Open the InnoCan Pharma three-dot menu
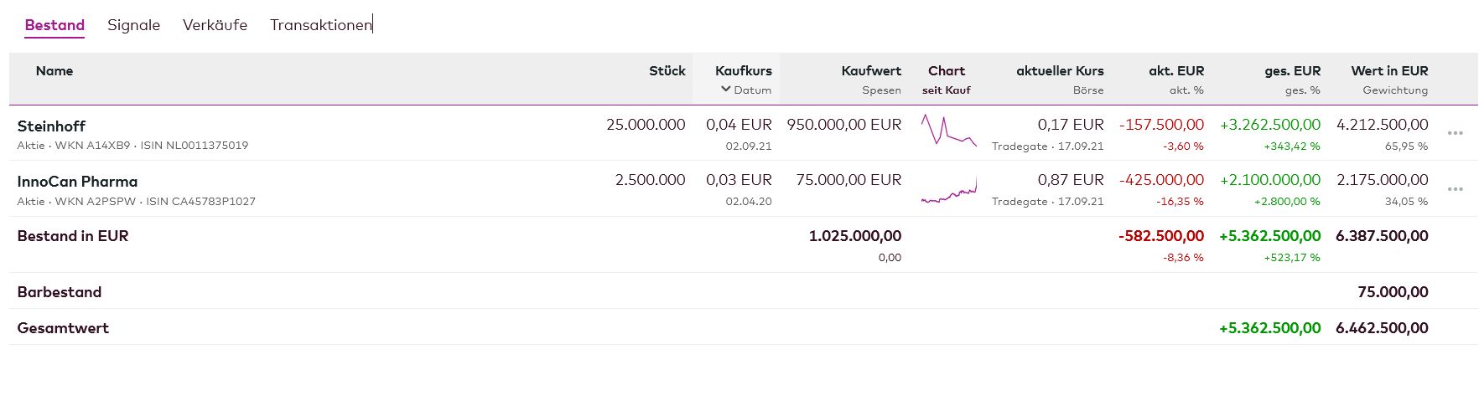Image resolution: width=1479 pixels, height=406 pixels. pyautogui.click(x=1455, y=189)
